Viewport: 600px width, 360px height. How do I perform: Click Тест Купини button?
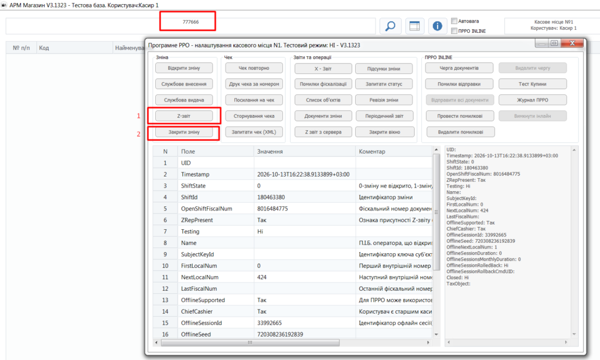point(533,84)
